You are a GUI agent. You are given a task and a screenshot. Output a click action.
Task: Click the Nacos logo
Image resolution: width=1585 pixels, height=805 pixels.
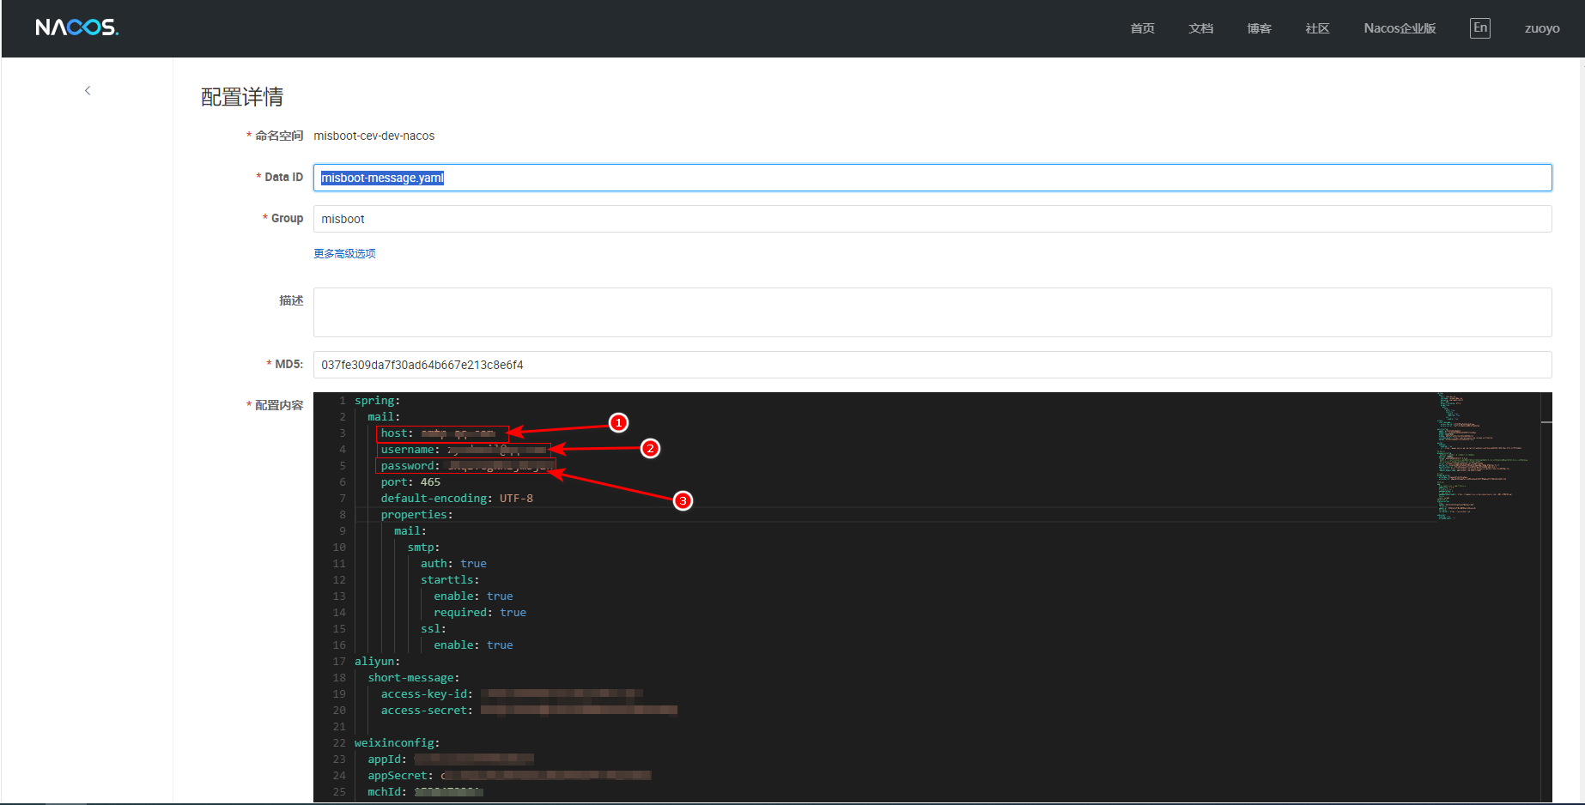click(x=77, y=27)
